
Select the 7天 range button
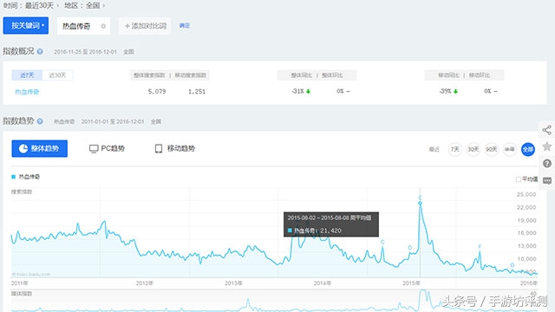click(x=454, y=149)
